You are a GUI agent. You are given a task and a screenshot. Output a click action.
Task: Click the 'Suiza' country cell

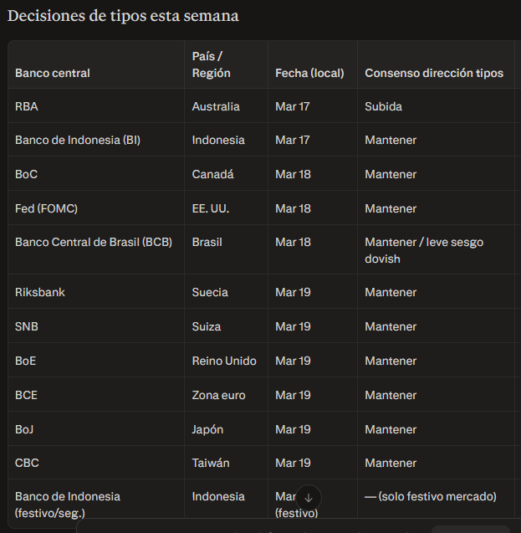[207, 326]
